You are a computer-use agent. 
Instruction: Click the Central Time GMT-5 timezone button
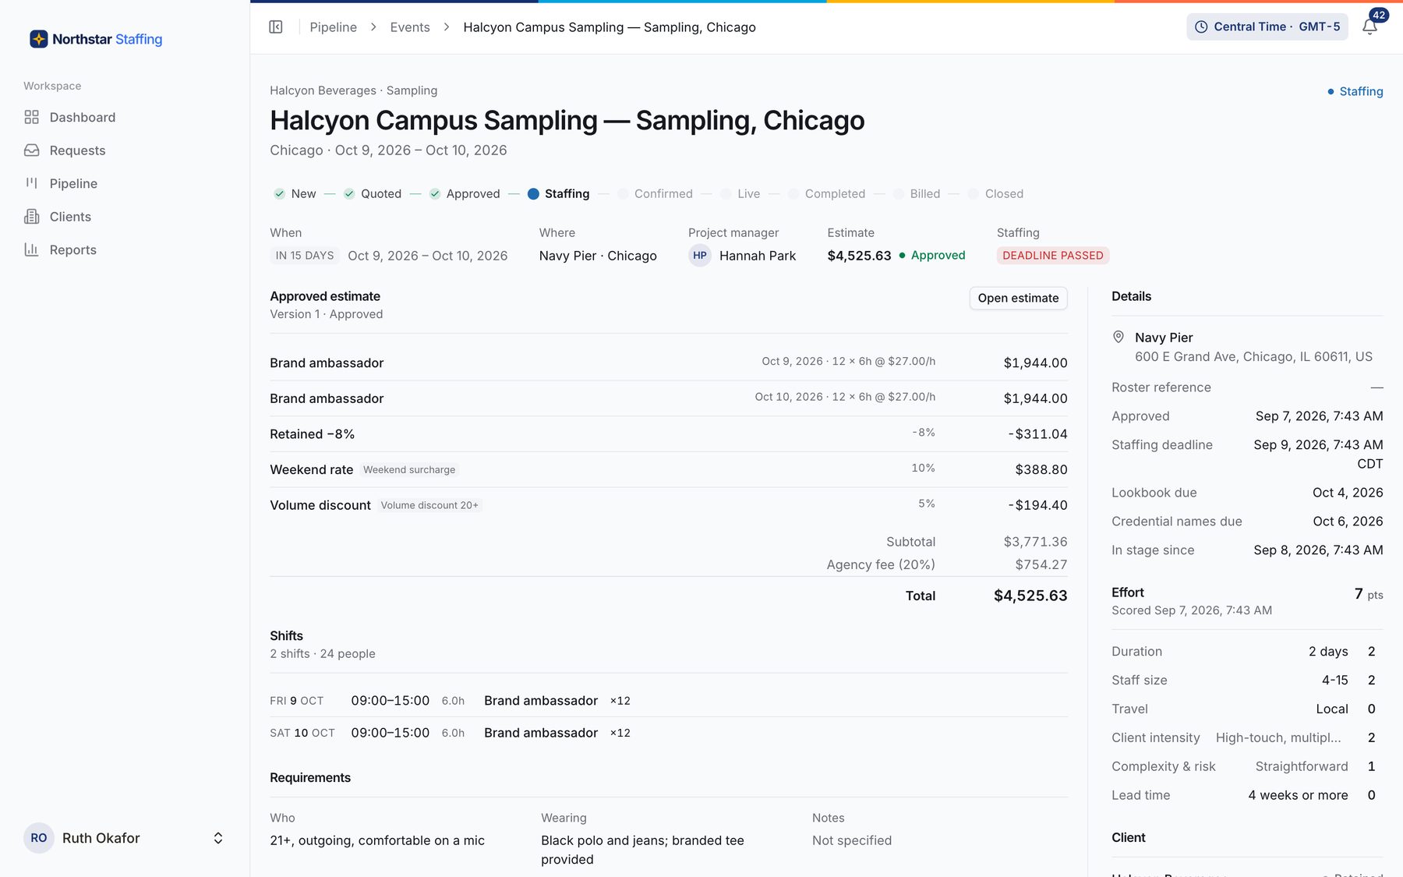[x=1267, y=27]
